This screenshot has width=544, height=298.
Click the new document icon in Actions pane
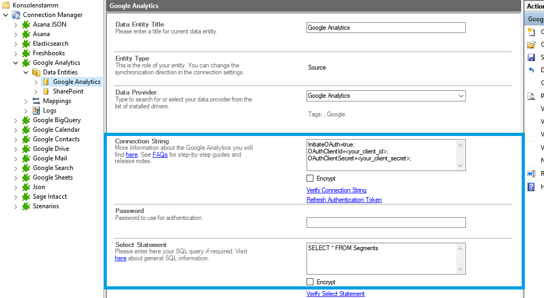(531, 32)
